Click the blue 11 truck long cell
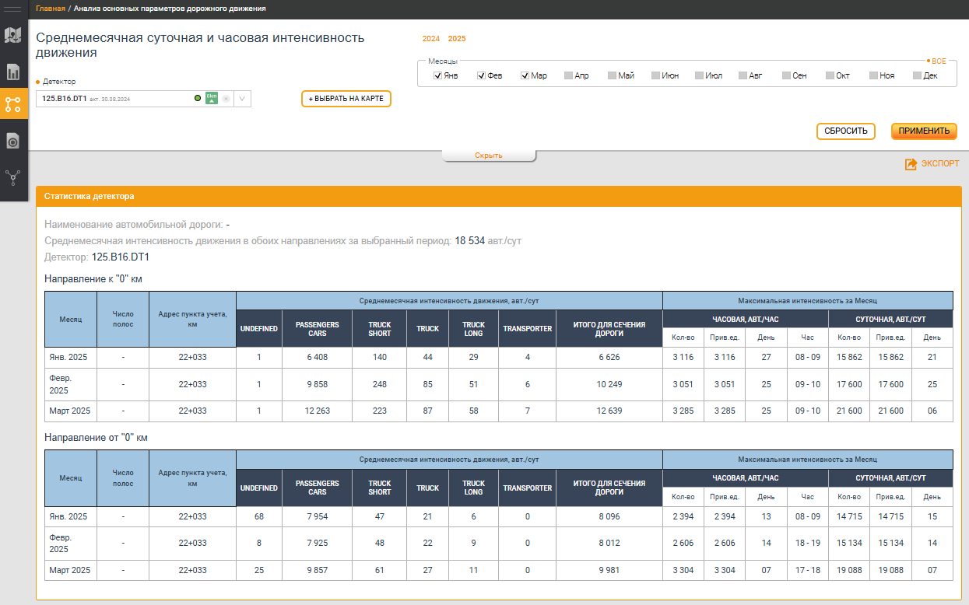969x605 pixels. pyautogui.click(x=473, y=570)
